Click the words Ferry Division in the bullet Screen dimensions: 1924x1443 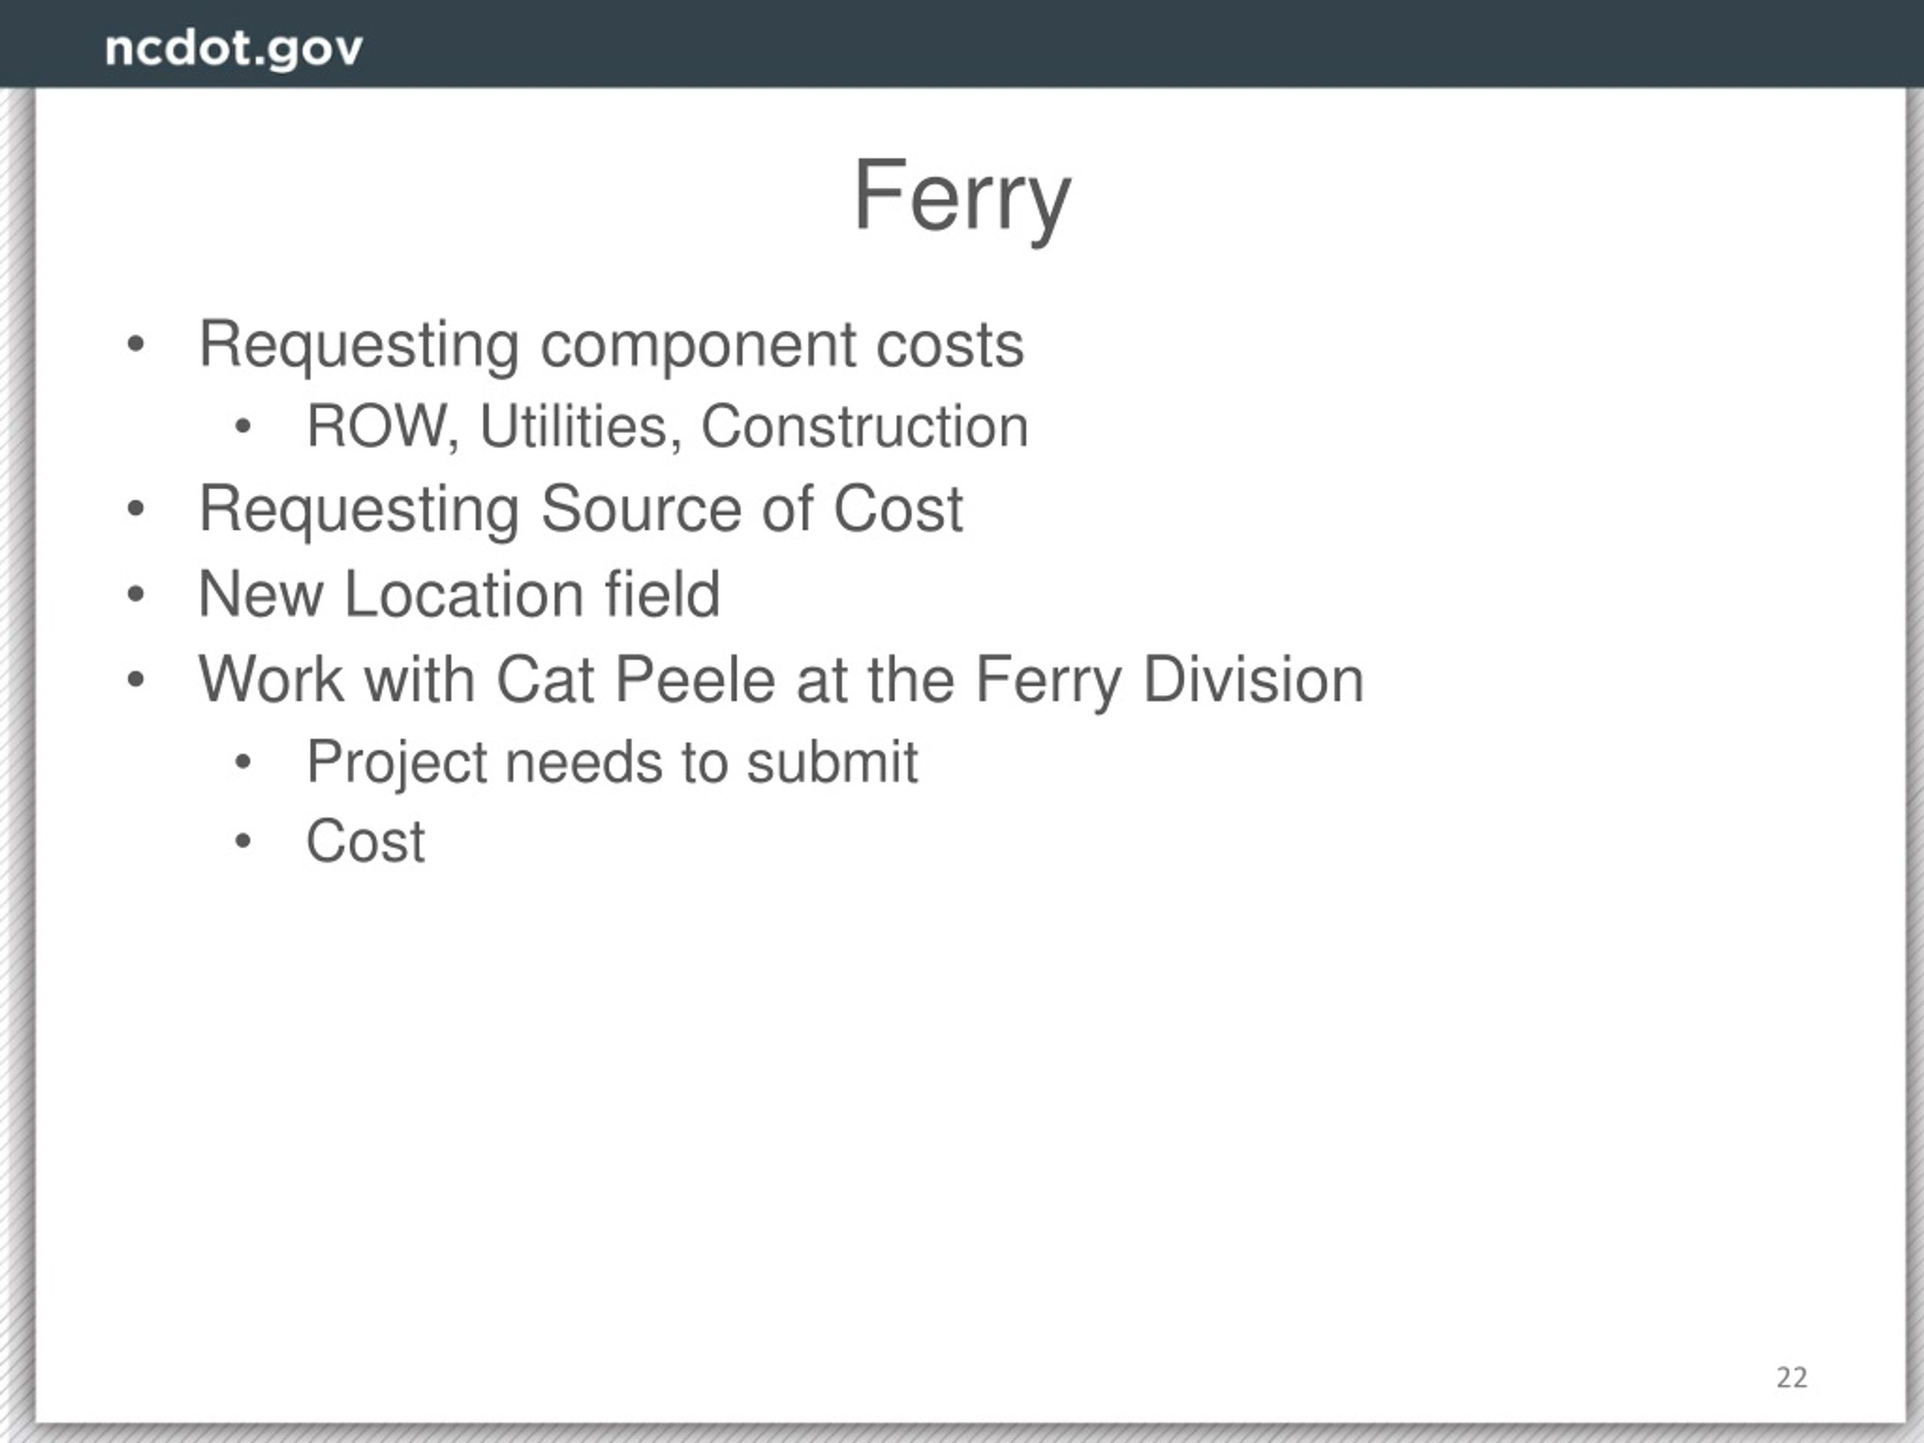[1169, 681]
